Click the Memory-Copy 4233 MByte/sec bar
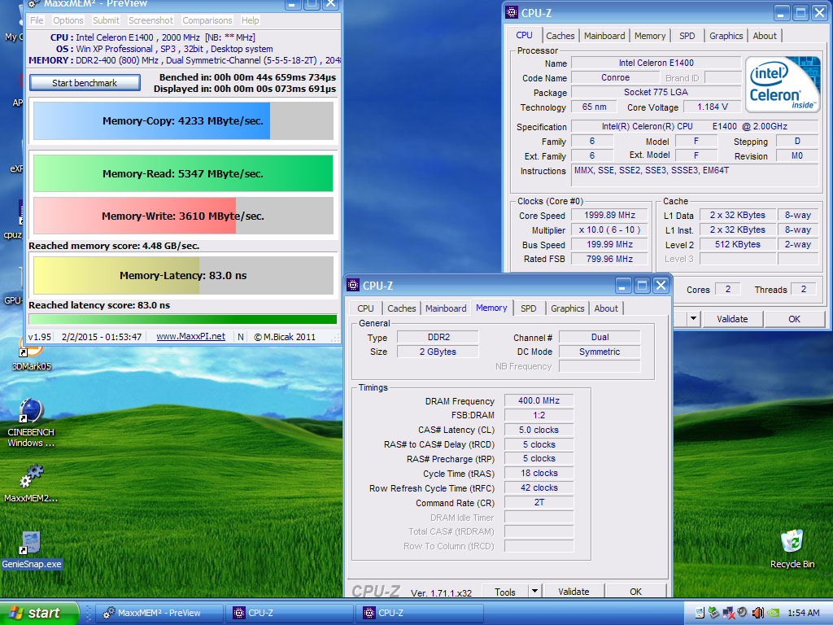Viewport: 833px width, 625px height. point(183,120)
